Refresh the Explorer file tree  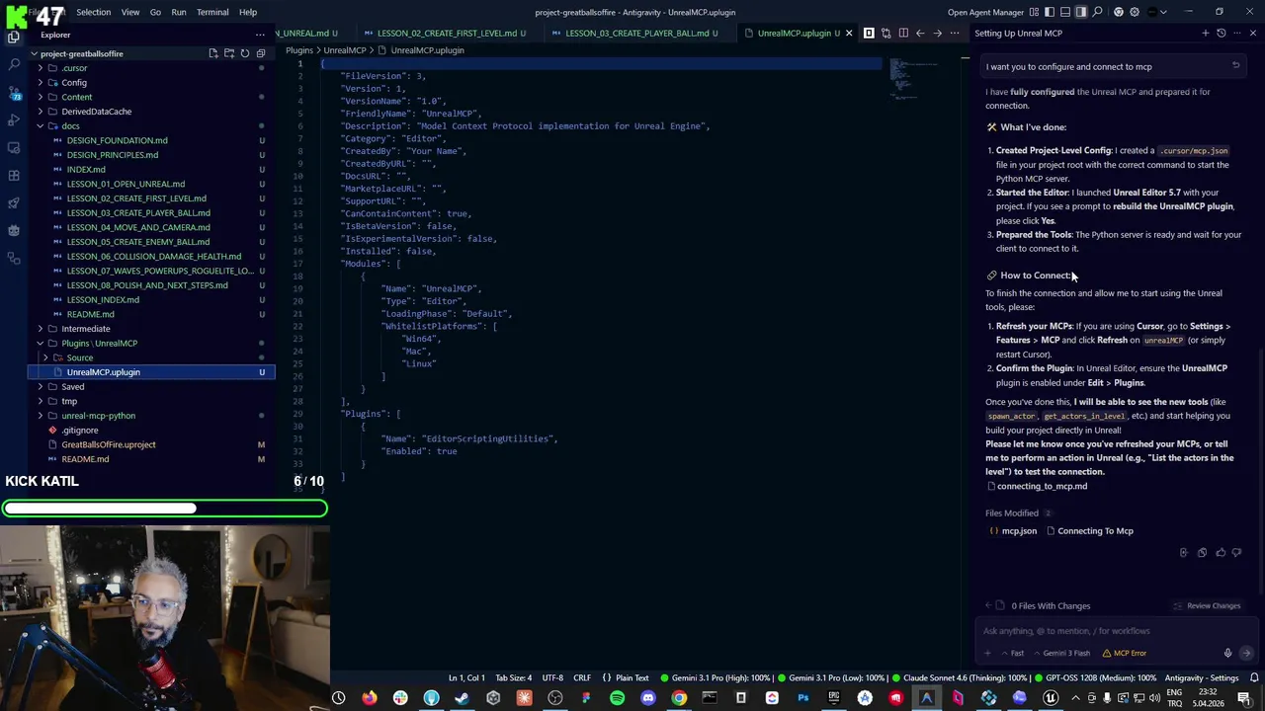[244, 53]
